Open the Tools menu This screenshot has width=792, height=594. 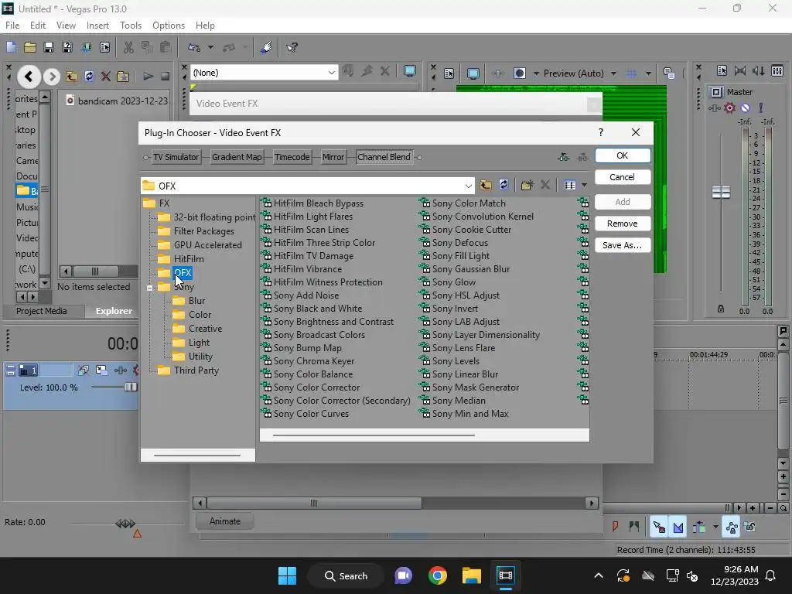pyautogui.click(x=130, y=26)
